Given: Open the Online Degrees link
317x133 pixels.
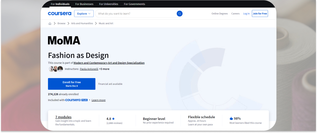Looking at the screenshot, I should [x=220, y=14].
